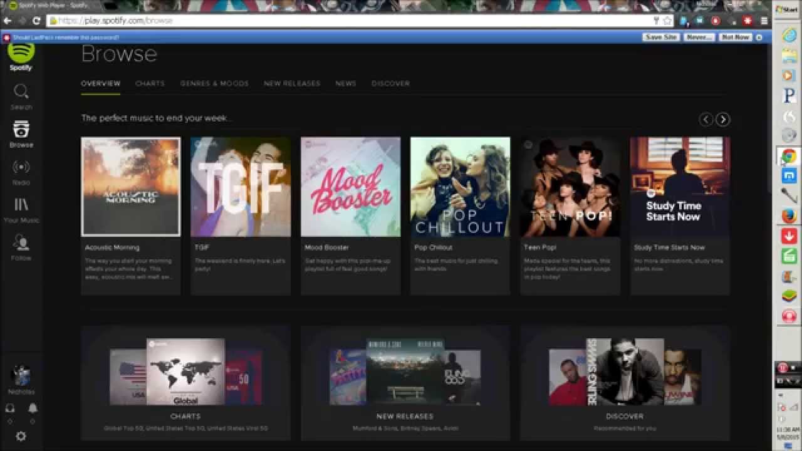
Task: Switch to the Overview tab
Action: (100, 83)
